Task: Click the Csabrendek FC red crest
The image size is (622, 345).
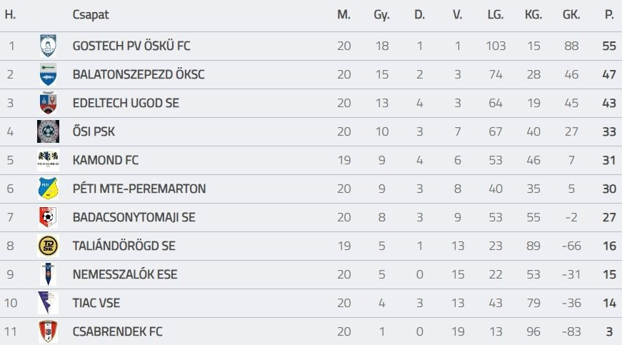Action: point(48,332)
